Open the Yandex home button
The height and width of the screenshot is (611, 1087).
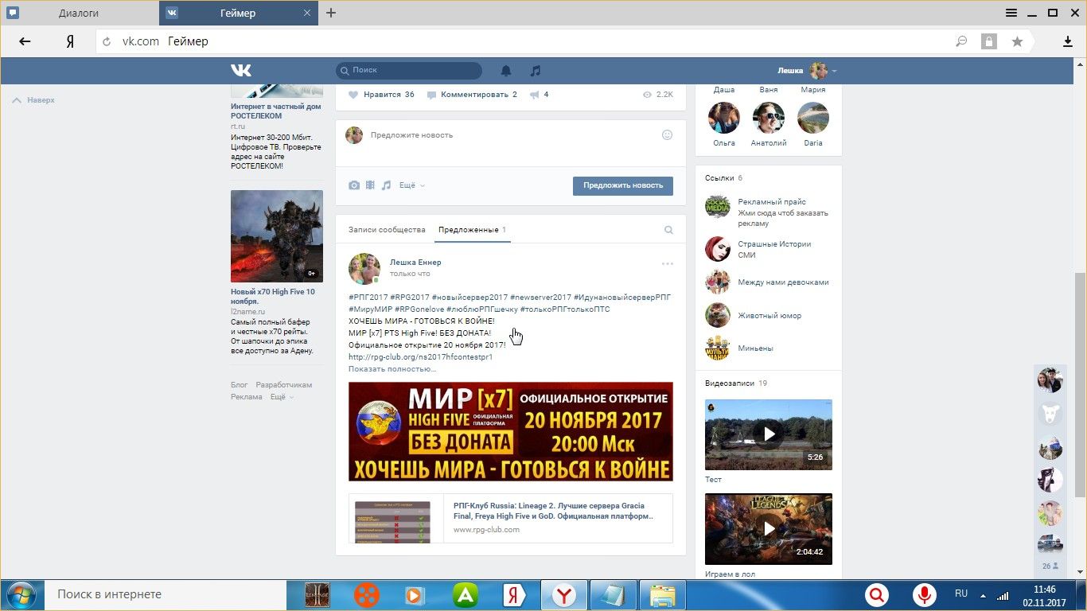(70, 41)
